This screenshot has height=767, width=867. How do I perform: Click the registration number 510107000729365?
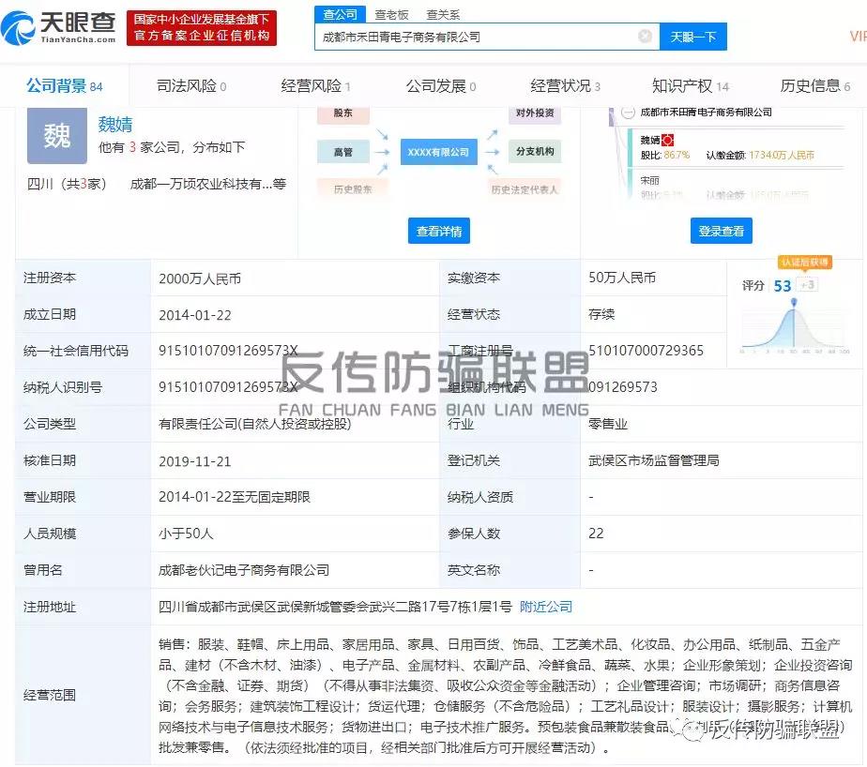pos(646,351)
